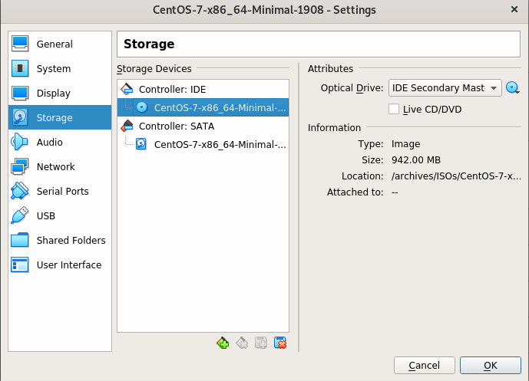Open Shared Folders settings
Viewport: 529px width, 381px height.
coord(60,240)
